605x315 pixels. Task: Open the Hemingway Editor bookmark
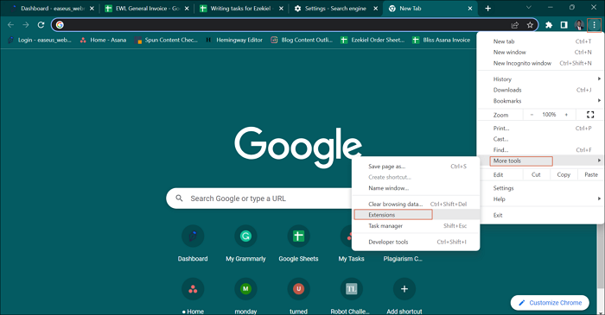pos(234,40)
